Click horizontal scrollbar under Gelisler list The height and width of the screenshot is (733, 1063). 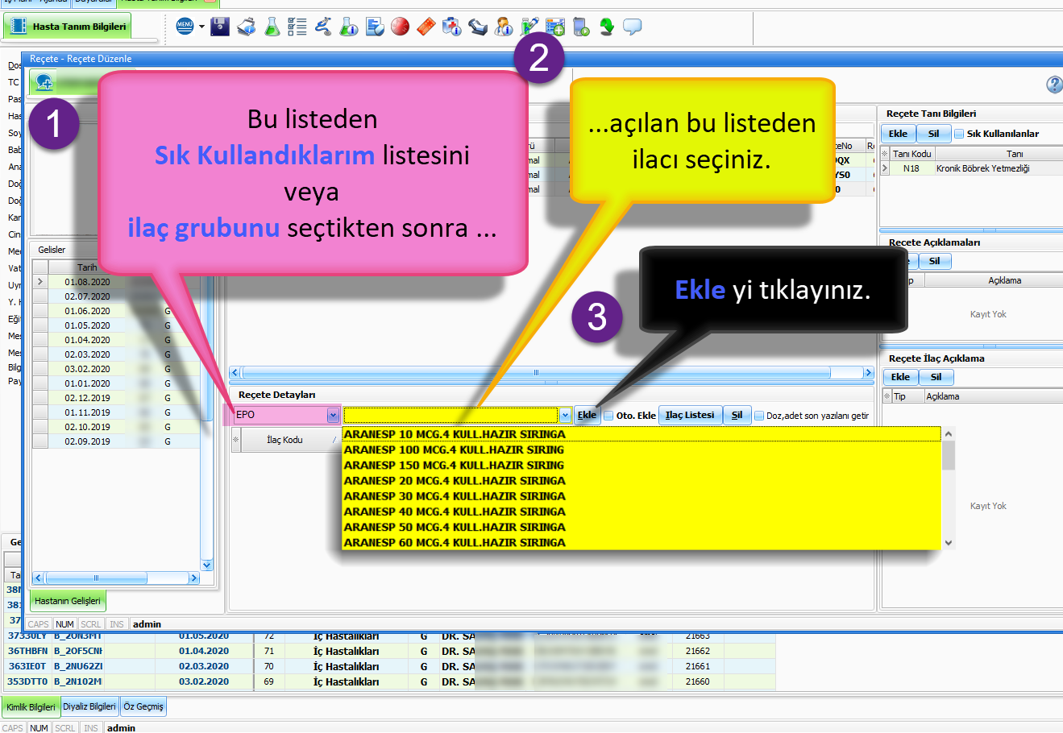(115, 578)
